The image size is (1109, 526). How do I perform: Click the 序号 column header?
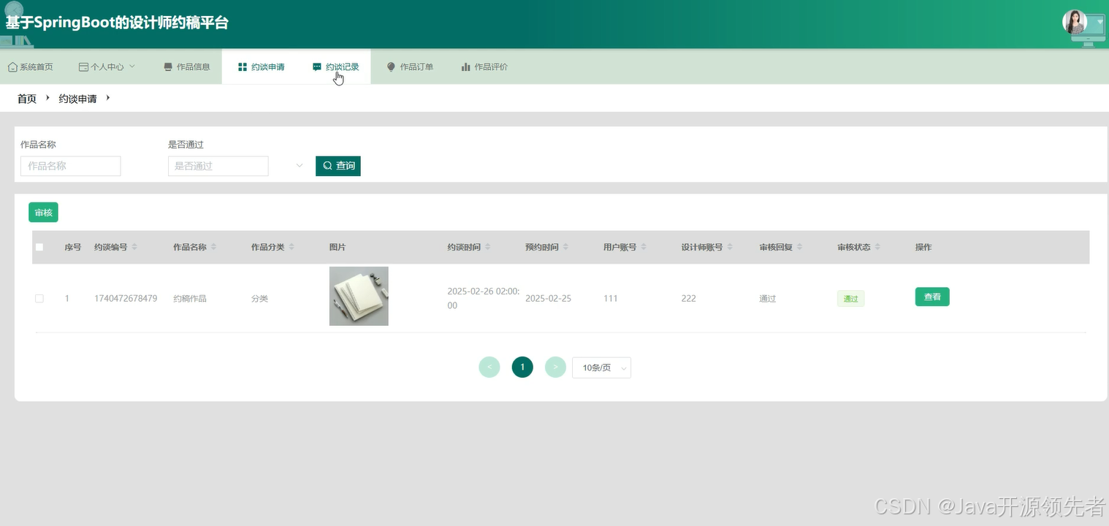point(73,247)
